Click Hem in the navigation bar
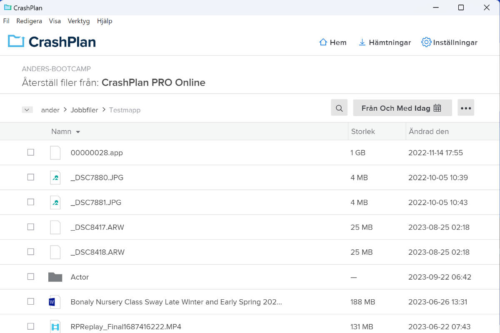Screen dimensions: 500x333 (x=332, y=42)
